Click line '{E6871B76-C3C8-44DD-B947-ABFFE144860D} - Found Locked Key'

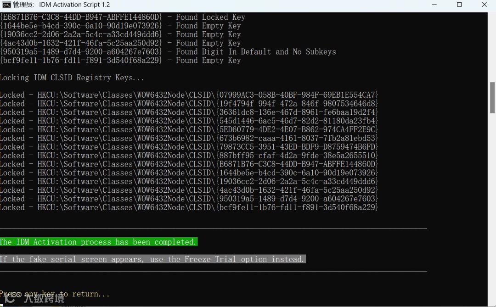(123, 17)
